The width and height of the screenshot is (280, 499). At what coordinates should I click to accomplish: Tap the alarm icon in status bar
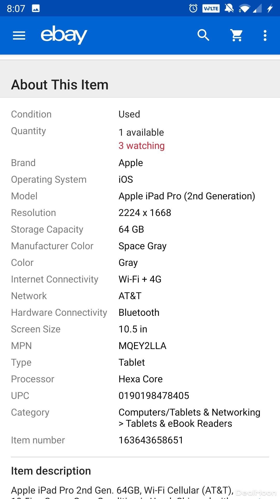coord(193,9)
